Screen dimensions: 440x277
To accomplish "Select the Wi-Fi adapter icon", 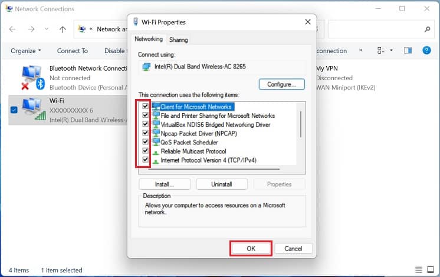I will 34,110.
